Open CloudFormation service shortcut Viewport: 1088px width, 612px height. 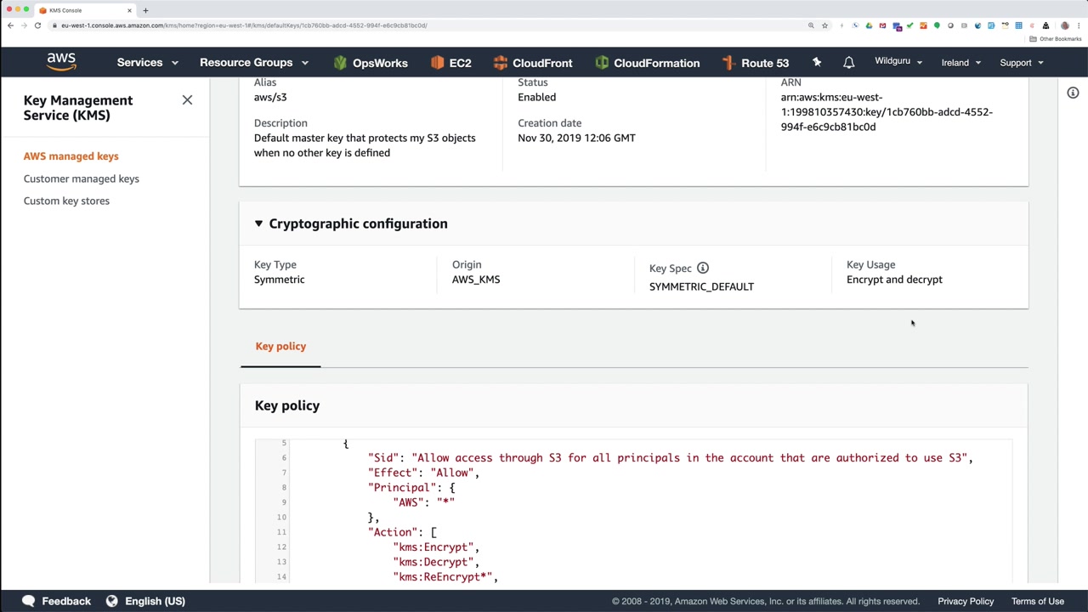pyautogui.click(x=647, y=63)
